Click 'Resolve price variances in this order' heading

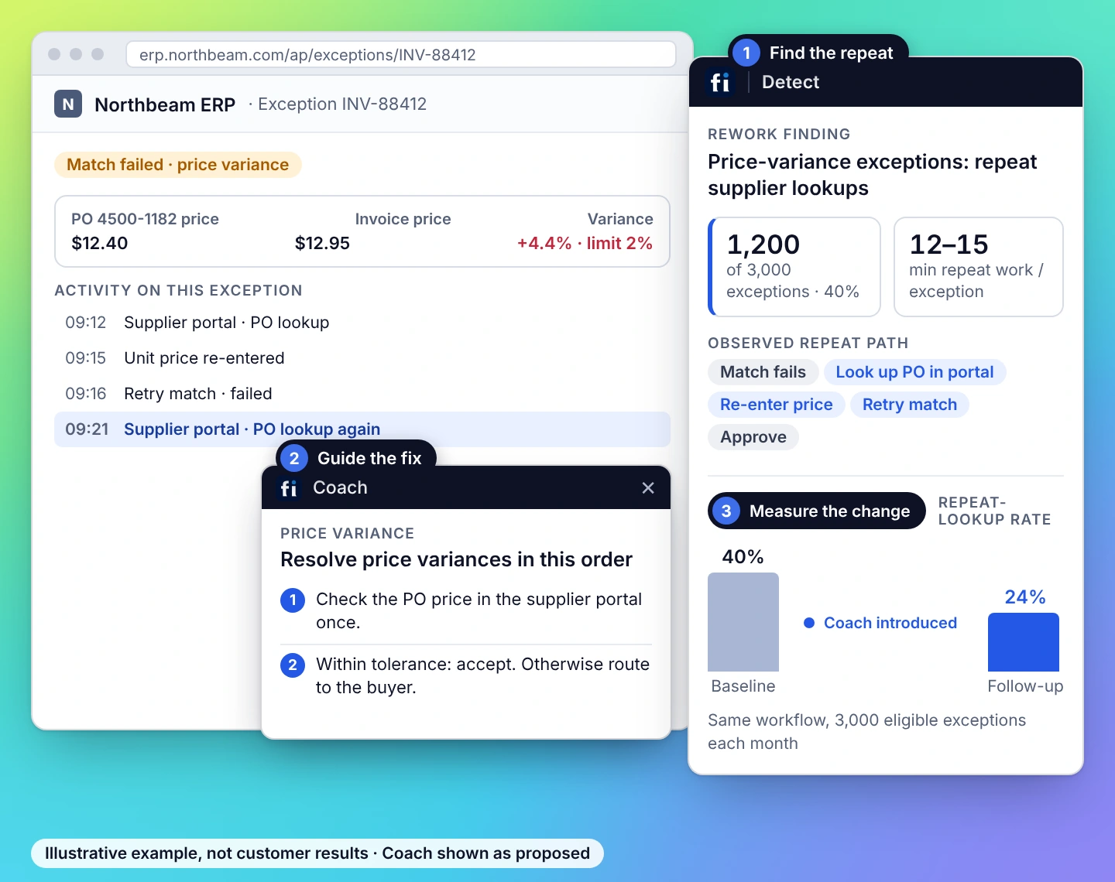click(x=456, y=559)
